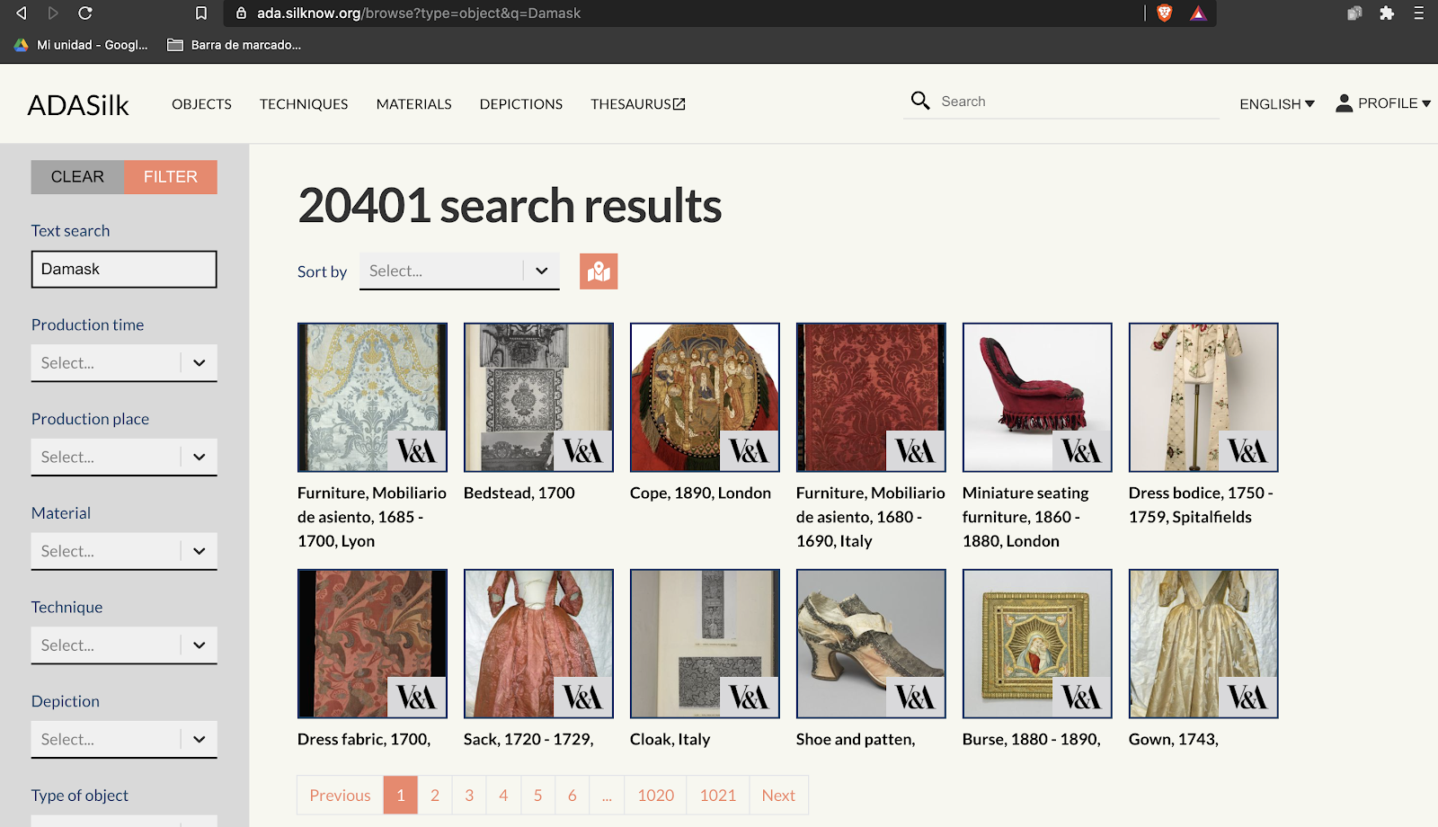
Task: Open the Shoe and patten thumbnail
Action: coord(871,644)
